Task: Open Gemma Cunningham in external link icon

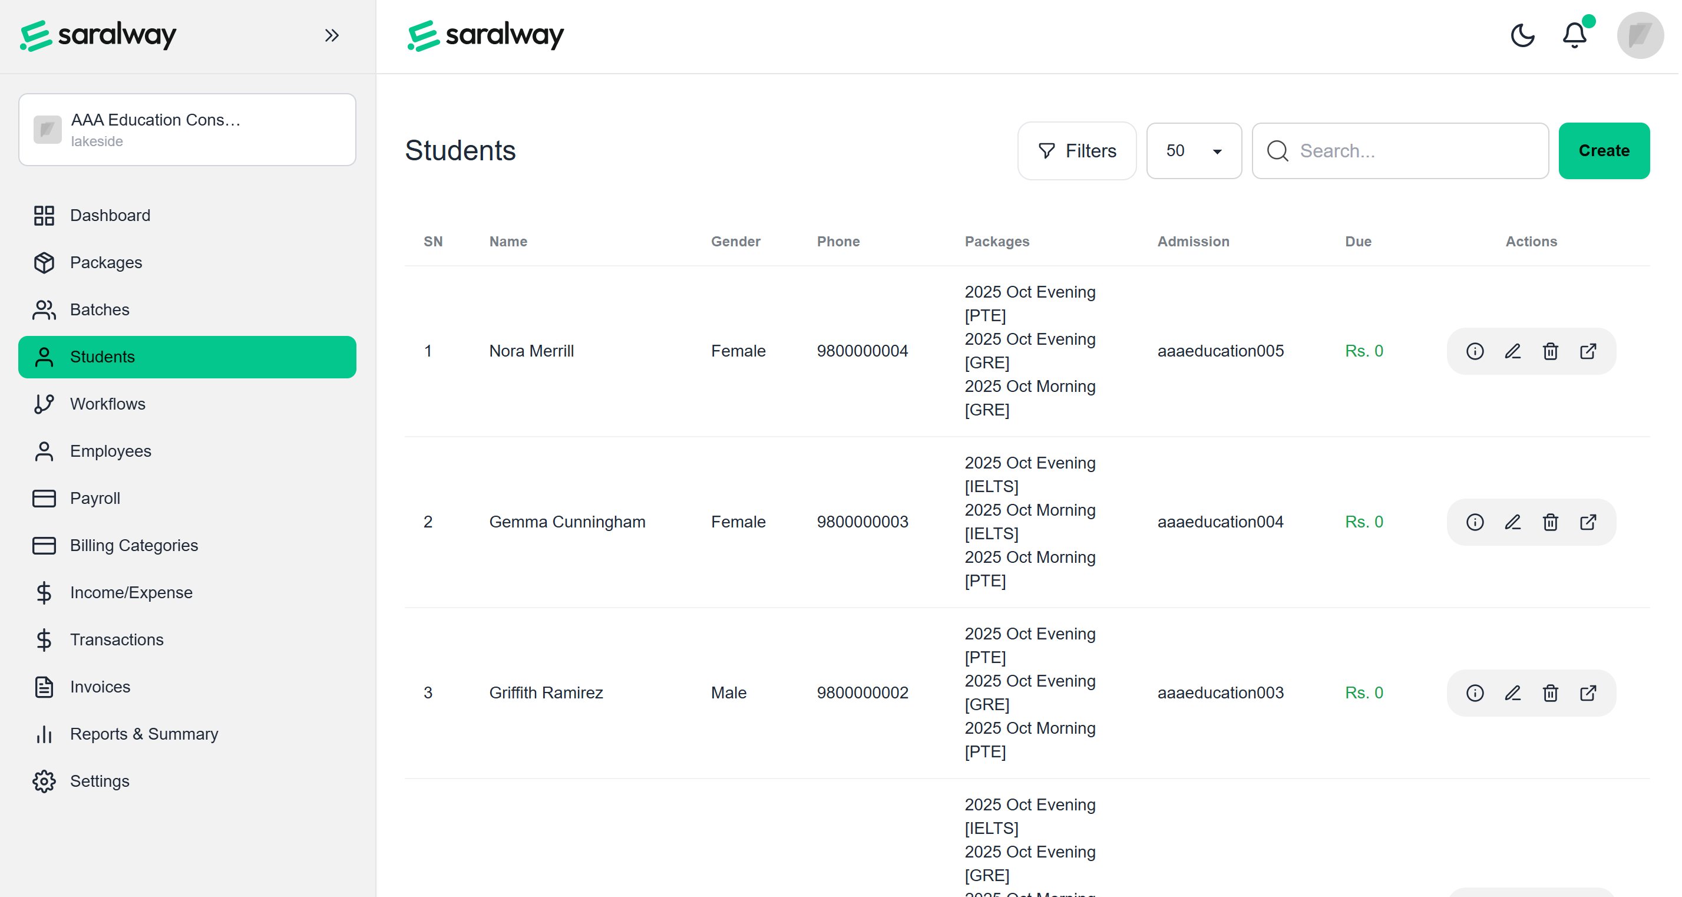Action: tap(1588, 522)
